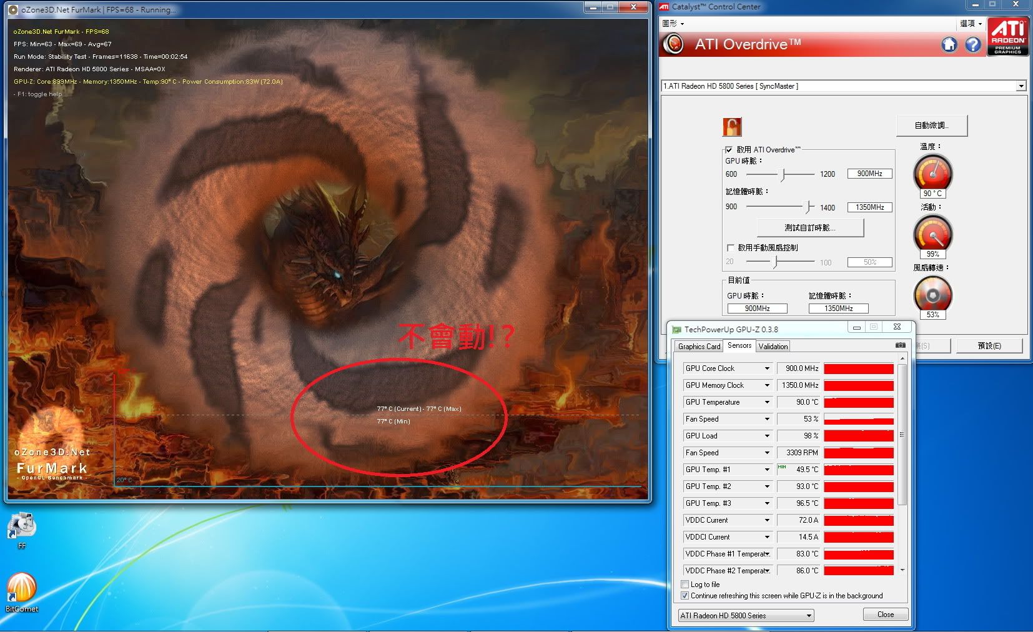
Task: Click the fan speed gauge showing 53%
Action: (x=932, y=294)
